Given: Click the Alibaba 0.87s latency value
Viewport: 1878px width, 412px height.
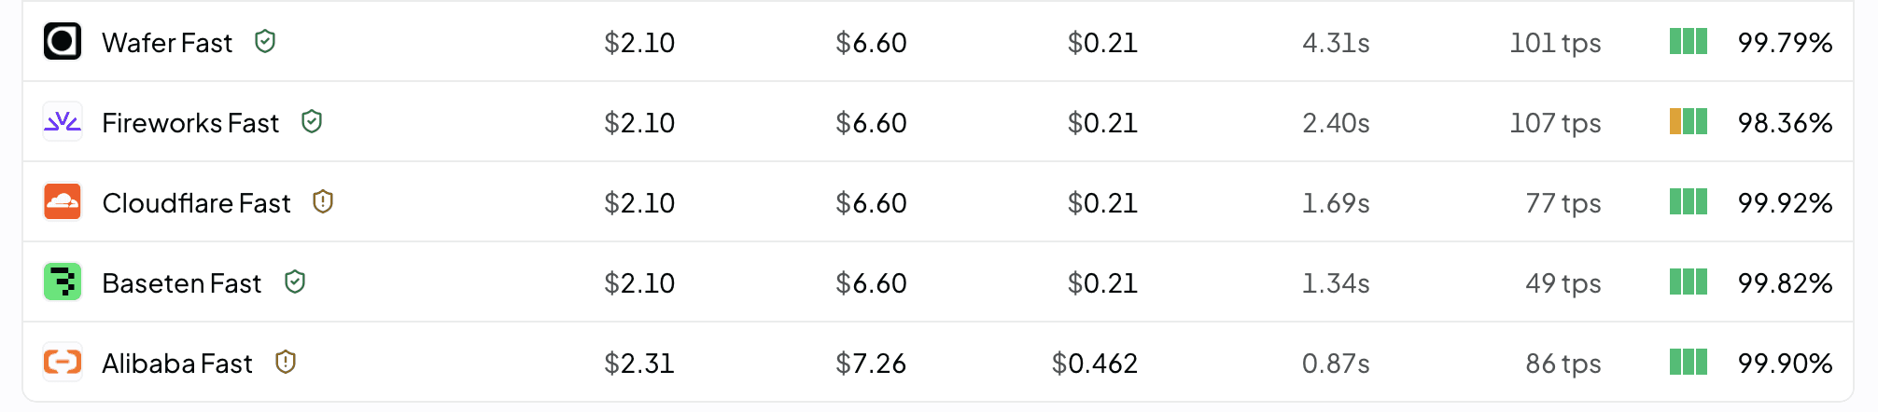Looking at the screenshot, I should (x=1336, y=364).
